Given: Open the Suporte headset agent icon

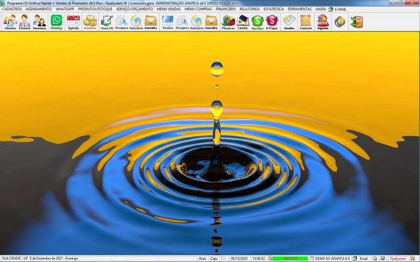Looking at the screenshot, I should [x=323, y=22].
